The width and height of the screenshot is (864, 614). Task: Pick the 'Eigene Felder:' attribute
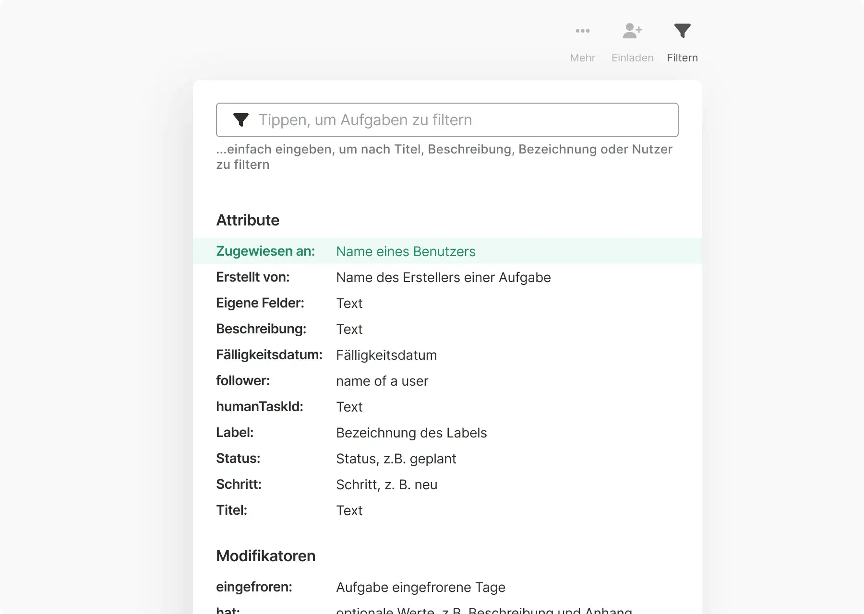[260, 303]
